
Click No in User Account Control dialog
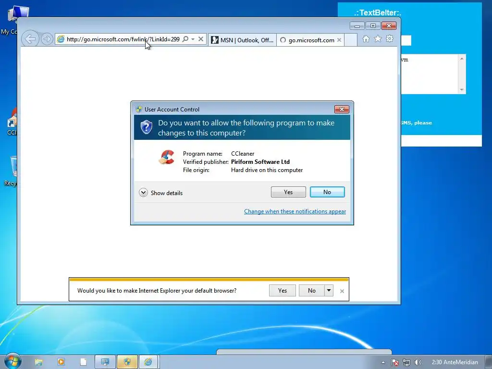click(327, 192)
